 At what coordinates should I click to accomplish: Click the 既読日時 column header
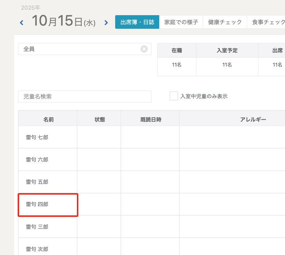coord(150,119)
